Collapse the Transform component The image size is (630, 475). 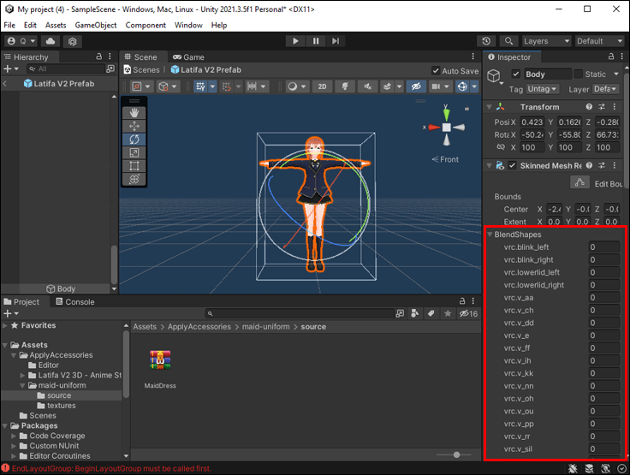[x=490, y=107]
